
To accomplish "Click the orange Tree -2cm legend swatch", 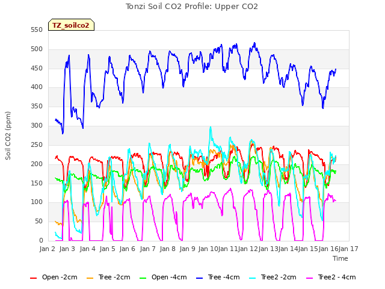I will coord(90,278).
